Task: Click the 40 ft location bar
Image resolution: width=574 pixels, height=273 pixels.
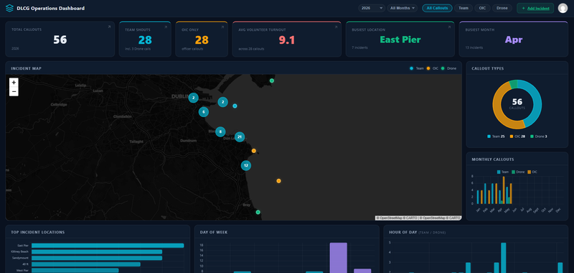Action: click(85, 264)
